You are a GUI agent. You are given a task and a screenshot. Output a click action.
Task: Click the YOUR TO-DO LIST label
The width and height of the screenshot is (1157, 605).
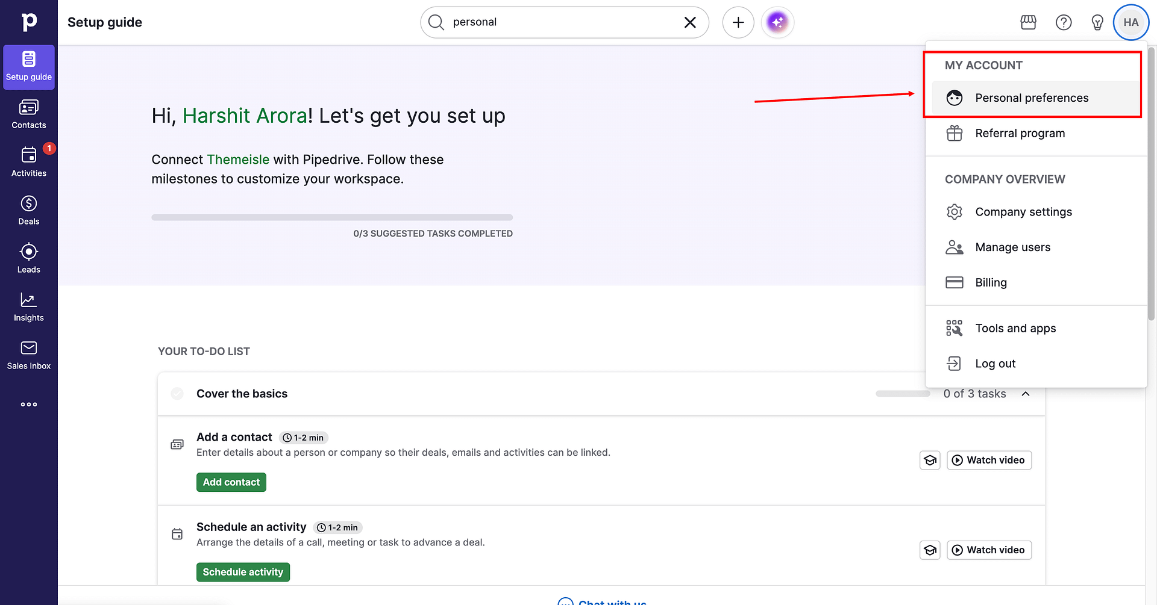(x=204, y=352)
